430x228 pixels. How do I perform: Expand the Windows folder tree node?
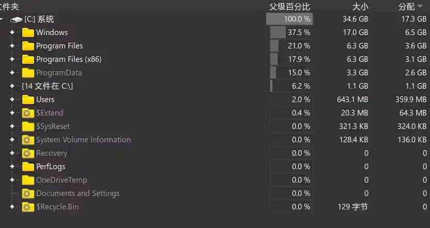pyautogui.click(x=12, y=32)
